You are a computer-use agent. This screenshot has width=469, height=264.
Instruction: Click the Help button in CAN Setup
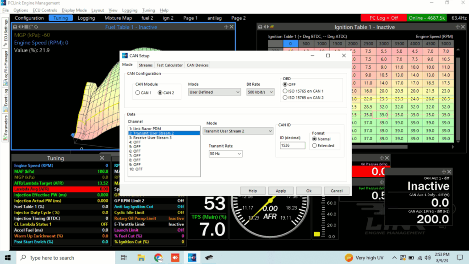pos(253,191)
